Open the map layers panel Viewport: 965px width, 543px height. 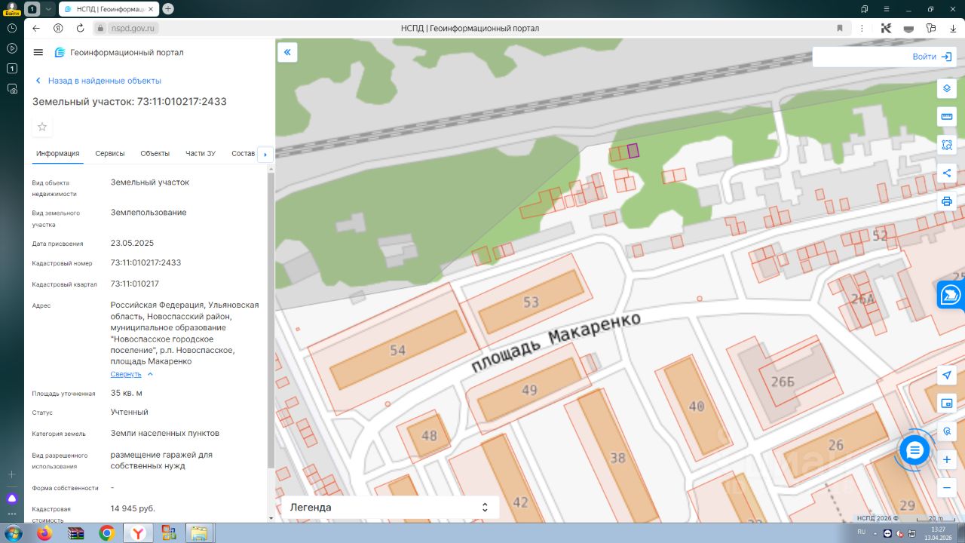[x=947, y=88]
